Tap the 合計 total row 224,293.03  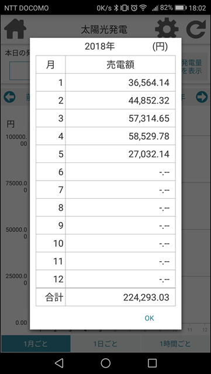point(106,297)
